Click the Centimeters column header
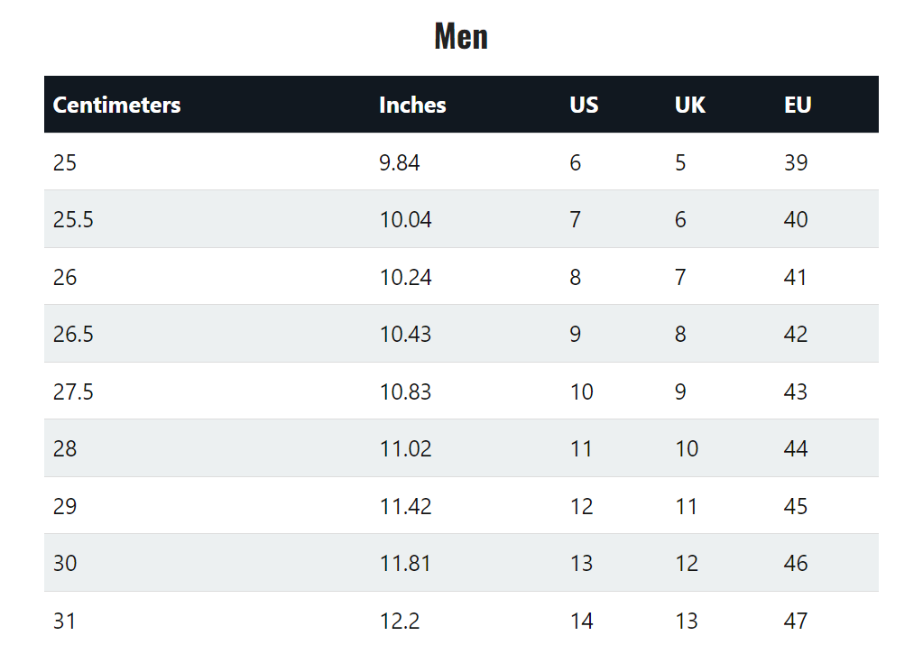 pyautogui.click(x=116, y=105)
